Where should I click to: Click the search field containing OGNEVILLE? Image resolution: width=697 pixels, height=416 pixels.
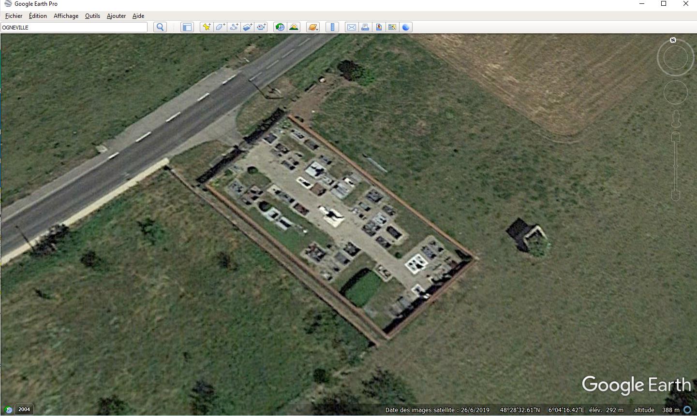click(74, 28)
